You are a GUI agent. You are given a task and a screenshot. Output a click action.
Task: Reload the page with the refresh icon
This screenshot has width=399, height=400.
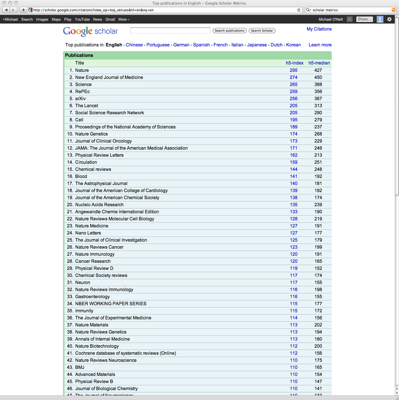coord(299,10)
